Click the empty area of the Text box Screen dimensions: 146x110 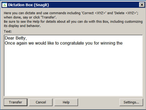pos(73,70)
